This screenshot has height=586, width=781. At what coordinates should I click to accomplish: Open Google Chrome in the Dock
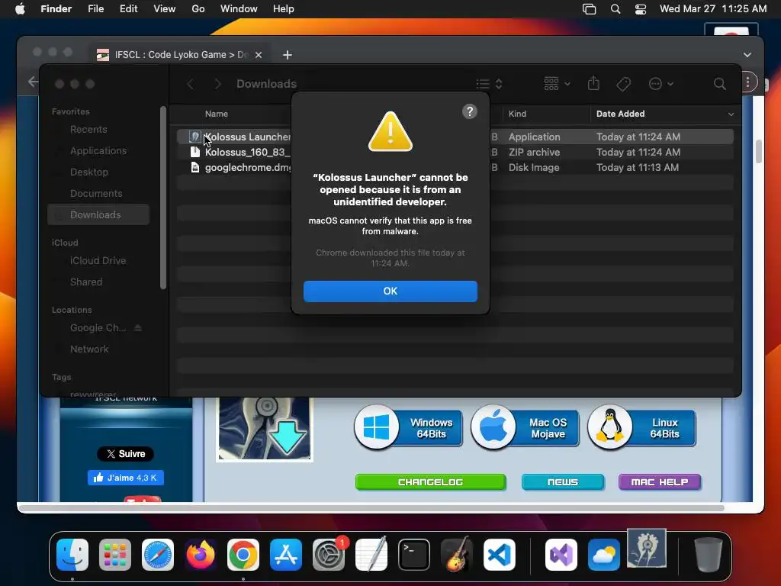coord(243,555)
